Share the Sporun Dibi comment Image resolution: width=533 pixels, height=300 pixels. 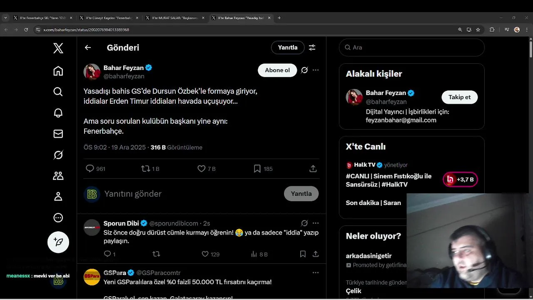point(316,254)
